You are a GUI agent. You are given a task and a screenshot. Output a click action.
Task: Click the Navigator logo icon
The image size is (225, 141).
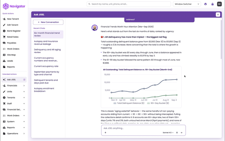[6, 6]
